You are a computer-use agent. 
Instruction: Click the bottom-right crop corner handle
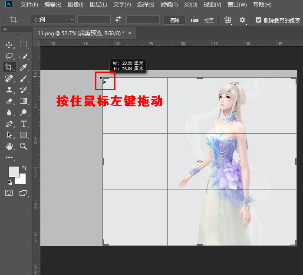coord(294,243)
